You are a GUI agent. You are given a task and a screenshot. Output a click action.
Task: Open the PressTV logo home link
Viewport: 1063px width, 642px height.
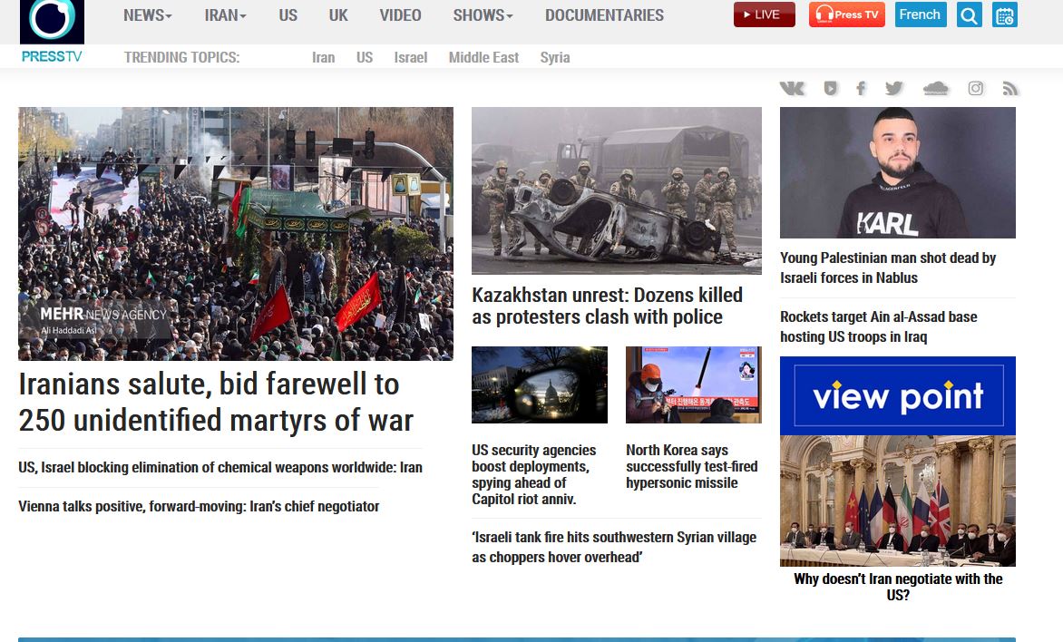(x=52, y=32)
